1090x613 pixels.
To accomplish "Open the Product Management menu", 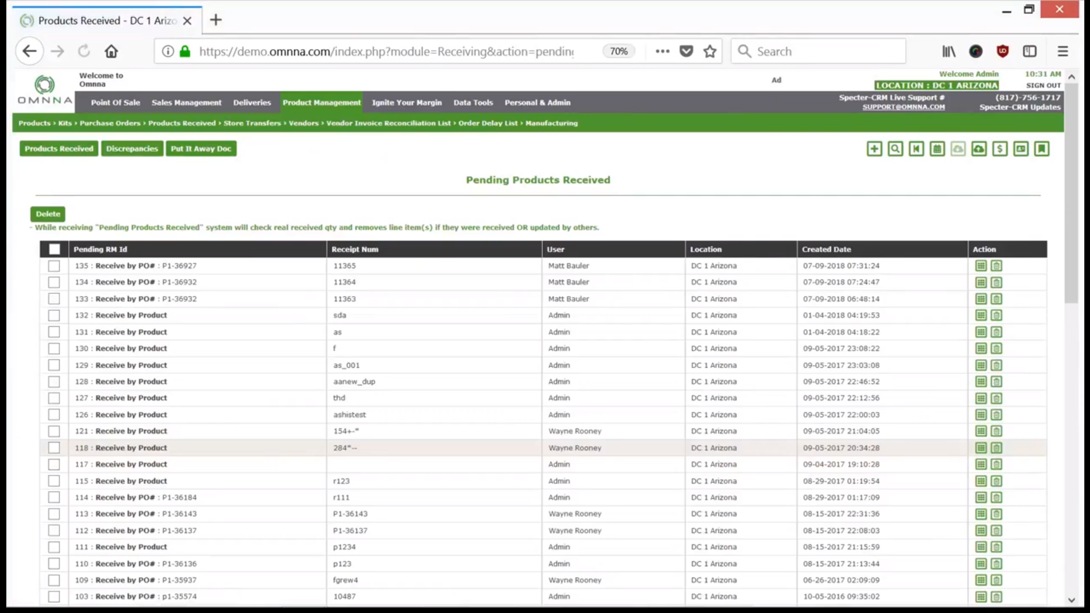I will coord(321,103).
